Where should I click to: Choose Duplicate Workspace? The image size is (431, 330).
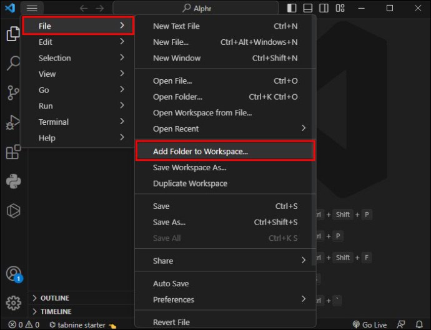pos(225,183)
